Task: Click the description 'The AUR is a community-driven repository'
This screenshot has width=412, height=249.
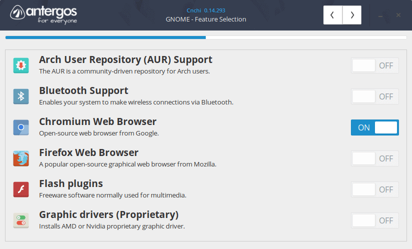Action: [124, 71]
